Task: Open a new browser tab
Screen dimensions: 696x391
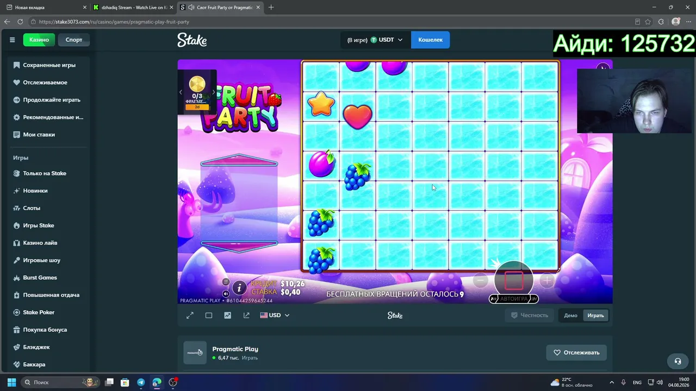Action: [x=271, y=8]
